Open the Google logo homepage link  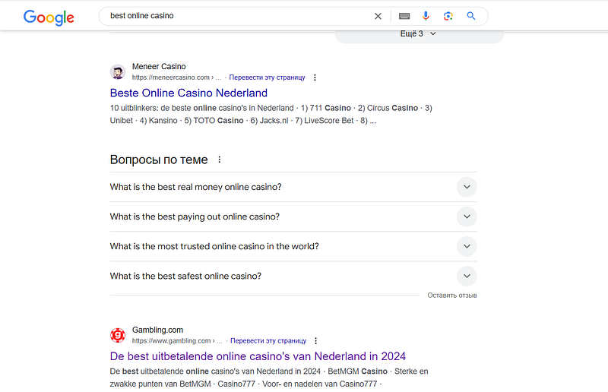pyautogui.click(x=49, y=17)
